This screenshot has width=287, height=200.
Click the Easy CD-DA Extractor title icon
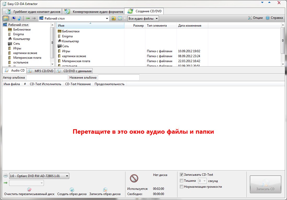4,4
